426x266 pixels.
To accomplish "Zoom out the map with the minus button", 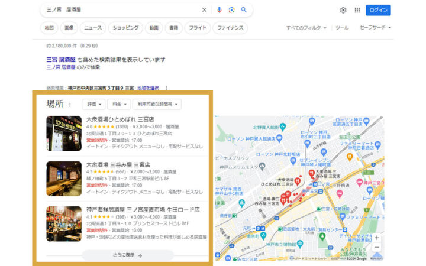I will click(x=376, y=247).
